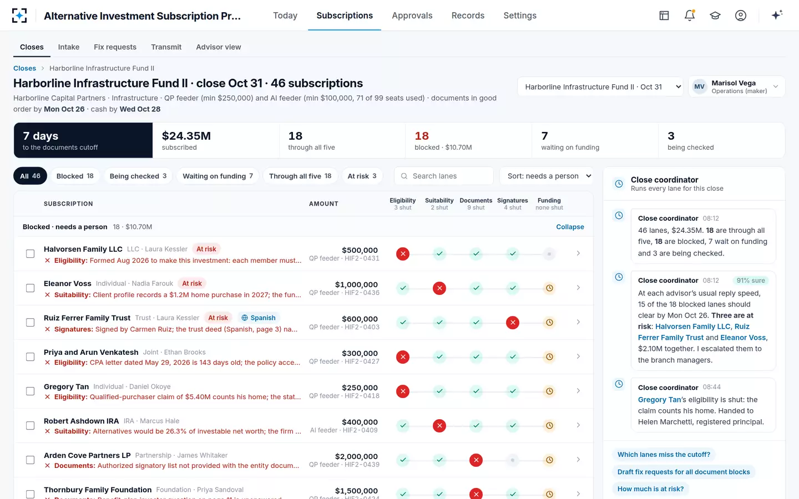
Task: Open the Fix requests sub-tab
Action: pyautogui.click(x=115, y=47)
